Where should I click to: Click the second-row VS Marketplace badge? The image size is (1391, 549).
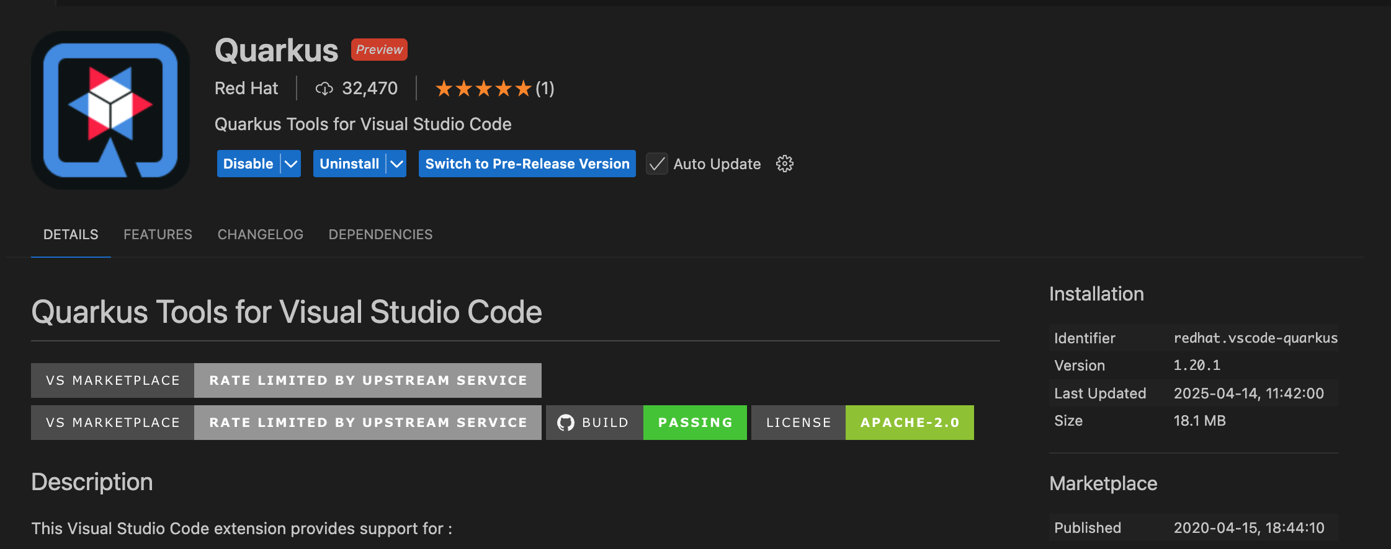pos(286,423)
